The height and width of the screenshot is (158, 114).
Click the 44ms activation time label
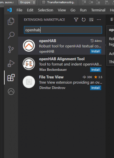point(96,41)
